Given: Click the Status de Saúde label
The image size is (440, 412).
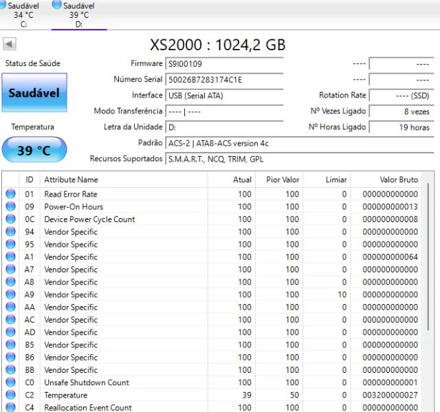Looking at the screenshot, I should (33, 63).
